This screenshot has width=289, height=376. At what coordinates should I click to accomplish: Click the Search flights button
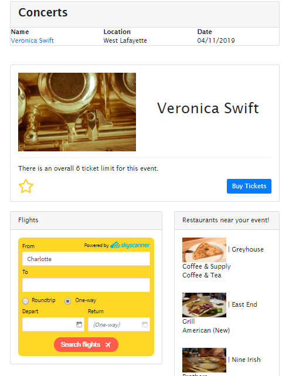[x=86, y=344]
